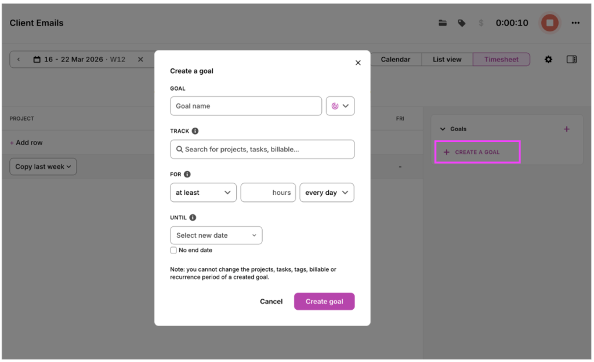Stop the running timer
This screenshot has width=594, height=362.
(549, 23)
